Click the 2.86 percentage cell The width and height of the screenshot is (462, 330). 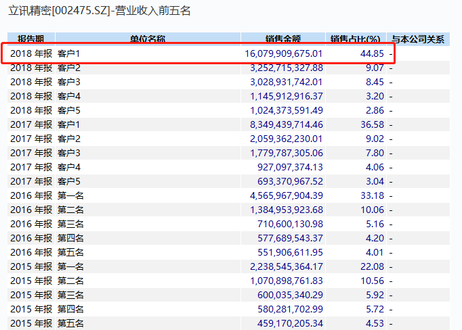point(375,110)
